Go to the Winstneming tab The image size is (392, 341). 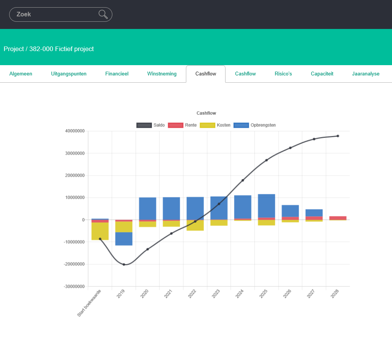click(162, 74)
